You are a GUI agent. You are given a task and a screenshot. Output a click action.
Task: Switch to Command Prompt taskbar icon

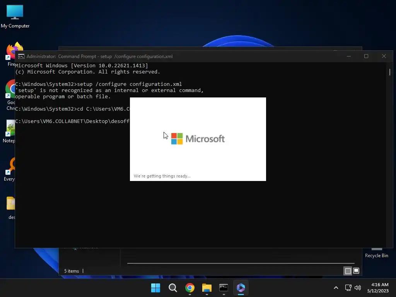point(224,288)
